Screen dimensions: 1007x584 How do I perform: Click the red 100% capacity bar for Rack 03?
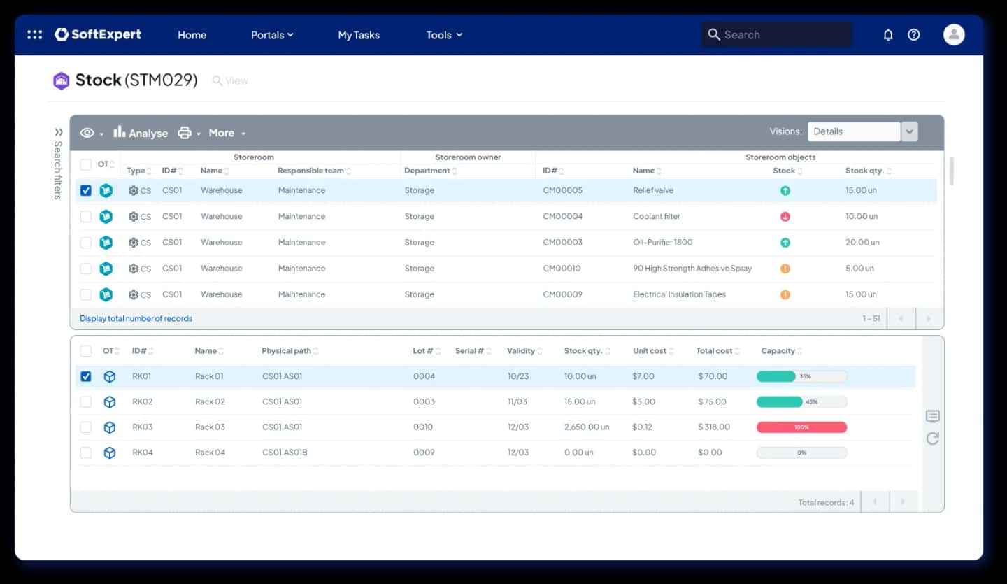pos(801,427)
